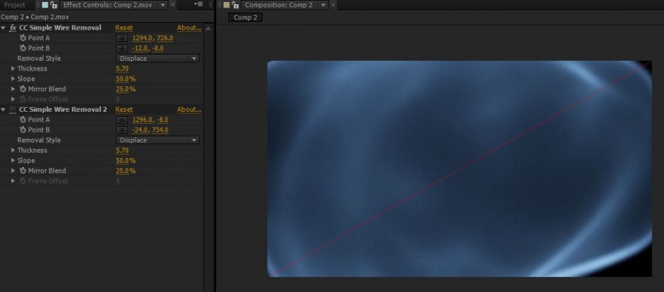Disable the fx switch on CC Simple Wire Removal

pyautogui.click(x=13, y=28)
